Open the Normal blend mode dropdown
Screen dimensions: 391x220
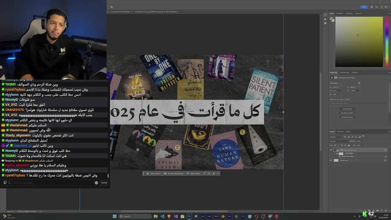click(x=339, y=141)
